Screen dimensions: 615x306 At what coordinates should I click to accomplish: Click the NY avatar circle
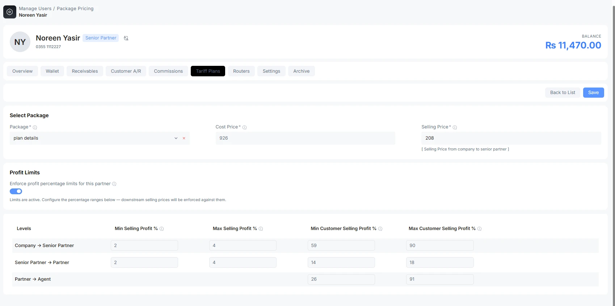click(20, 42)
